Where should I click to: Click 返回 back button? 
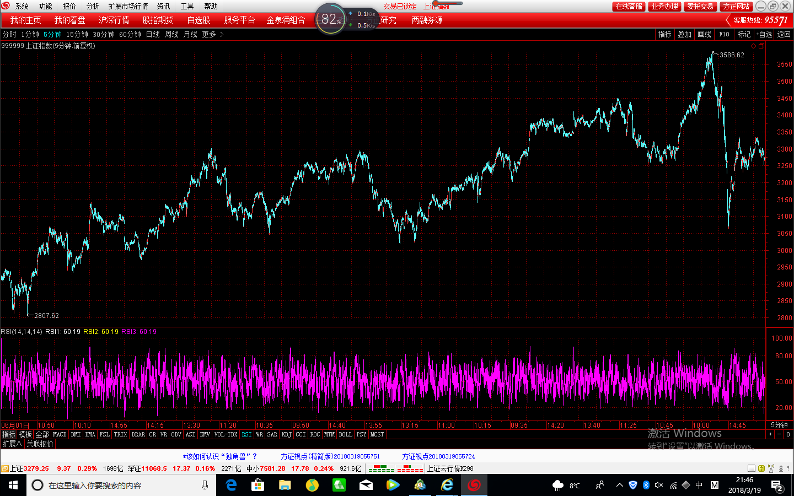coord(784,34)
